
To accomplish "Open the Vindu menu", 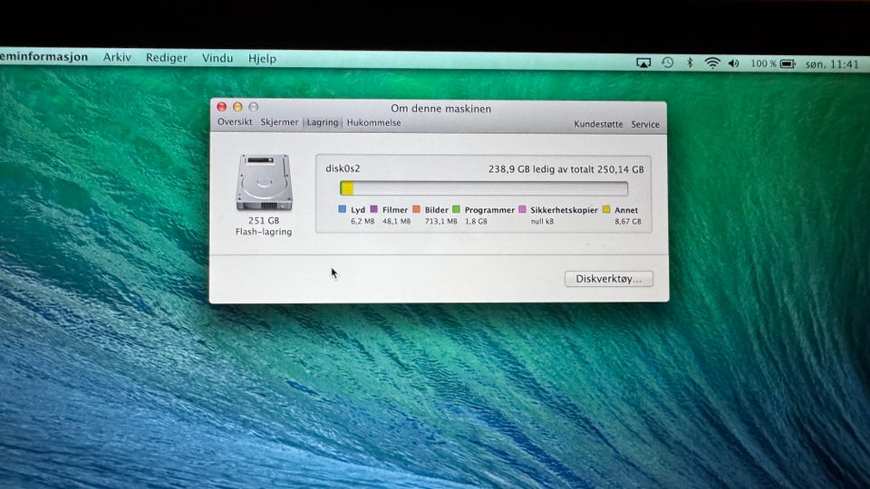I will click(x=217, y=58).
